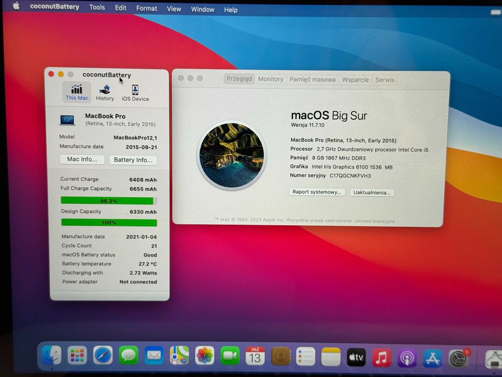502x377 pixels.
Task: Open Safari from the Dock
Action: pos(103,355)
